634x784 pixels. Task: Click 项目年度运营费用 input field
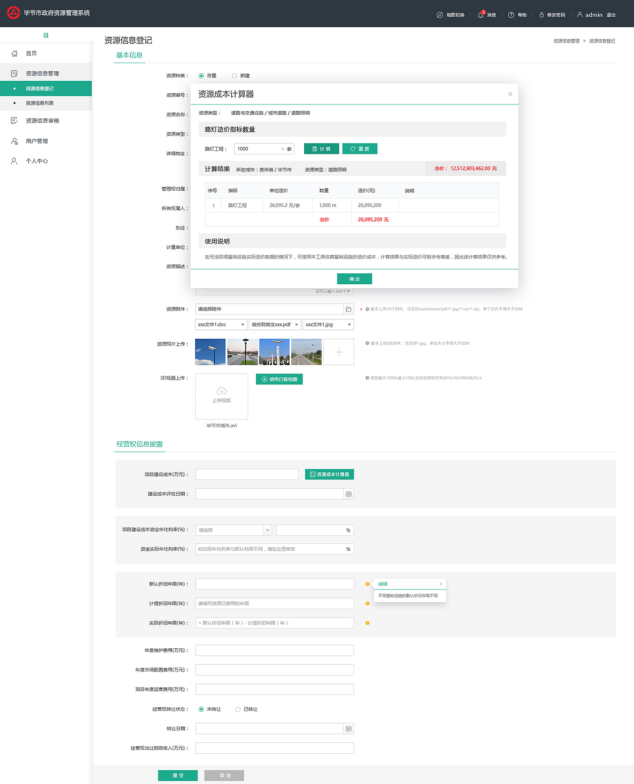click(275, 689)
